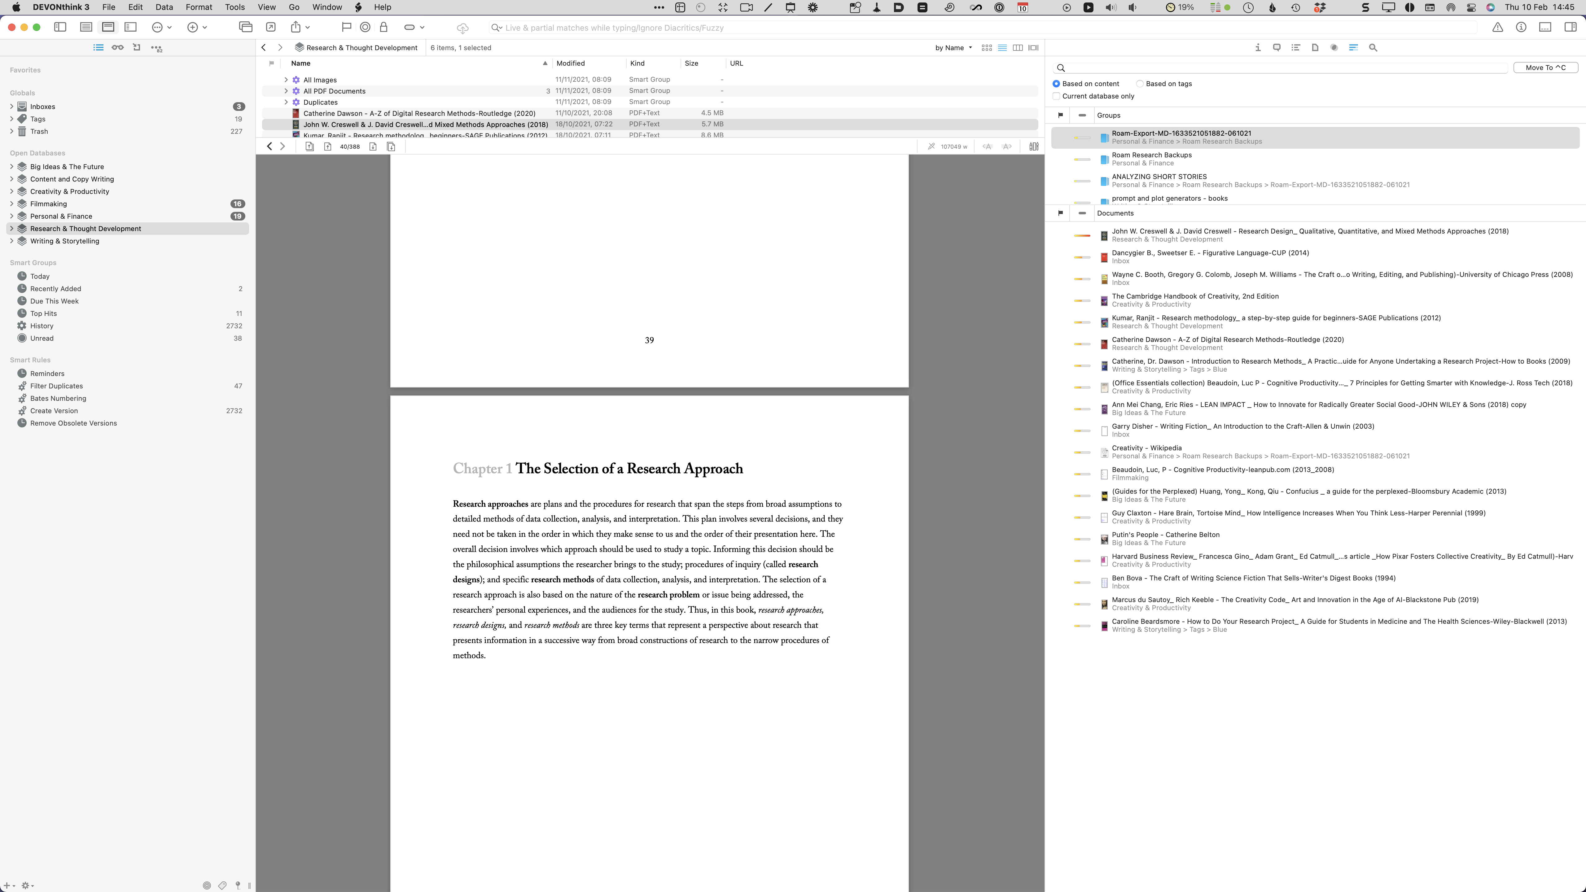Screen dimensions: 1586x892
Task: Expand the All PDF Documents smart group
Action: (x=286, y=91)
